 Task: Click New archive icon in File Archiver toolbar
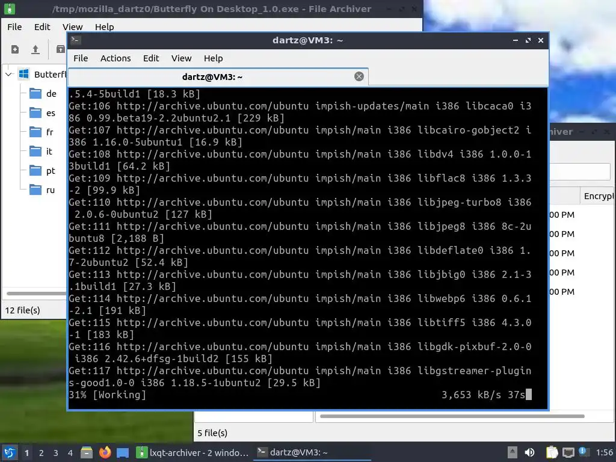click(x=15, y=49)
